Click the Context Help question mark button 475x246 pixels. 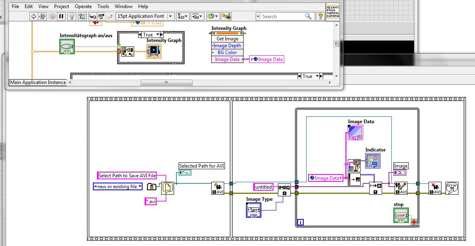click(x=320, y=16)
